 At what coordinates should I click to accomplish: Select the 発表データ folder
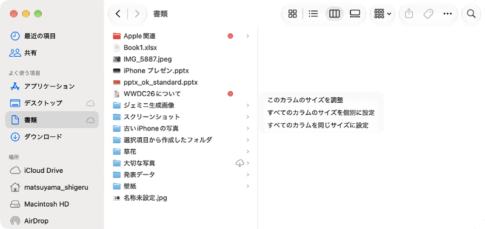coord(181,175)
